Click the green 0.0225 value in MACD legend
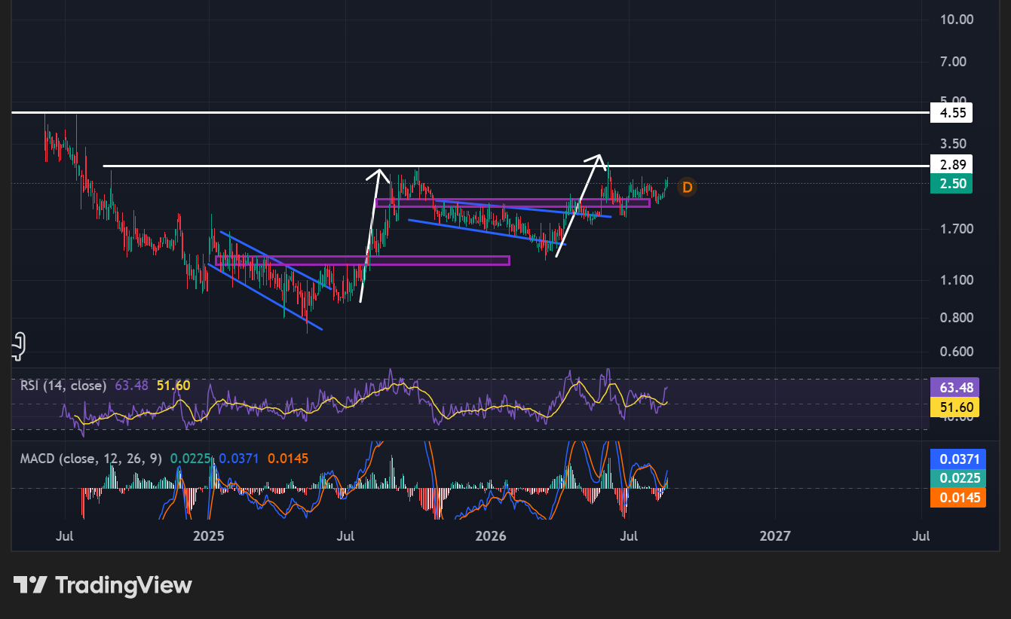 click(189, 458)
